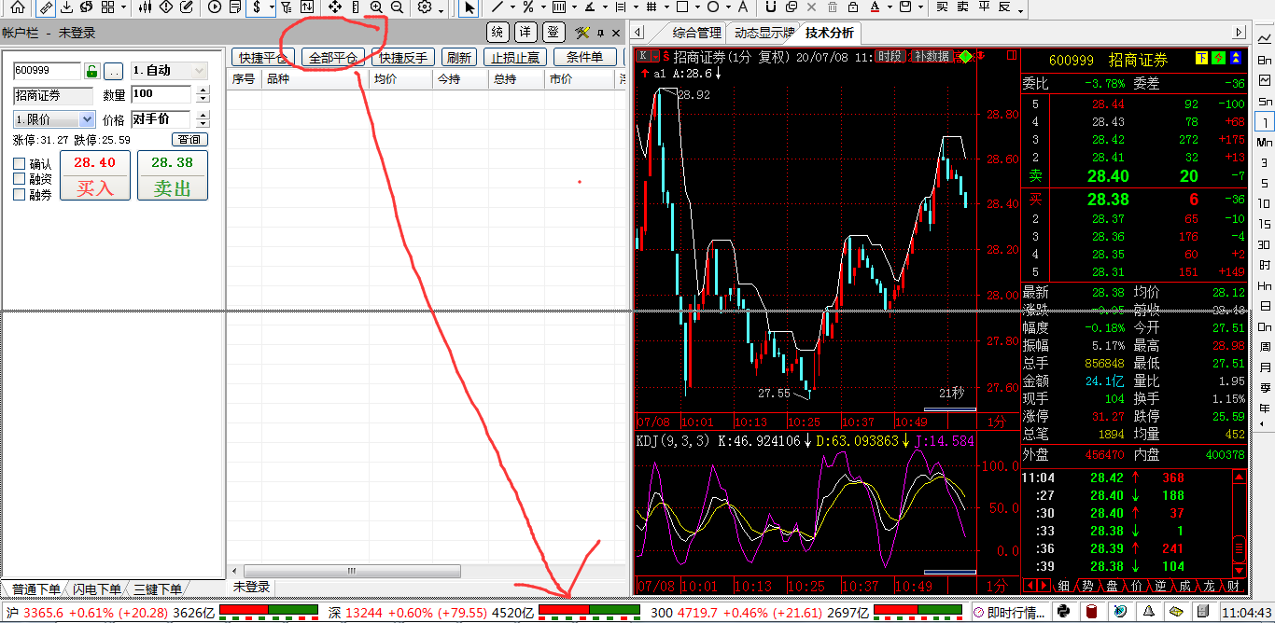Click the 价格 price input field
Image resolution: width=1275 pixels, height=623 pixels.
pos(161,119)
